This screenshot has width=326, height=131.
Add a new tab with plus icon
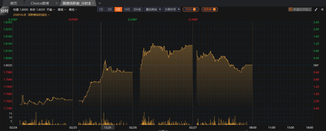pos(100,3)
